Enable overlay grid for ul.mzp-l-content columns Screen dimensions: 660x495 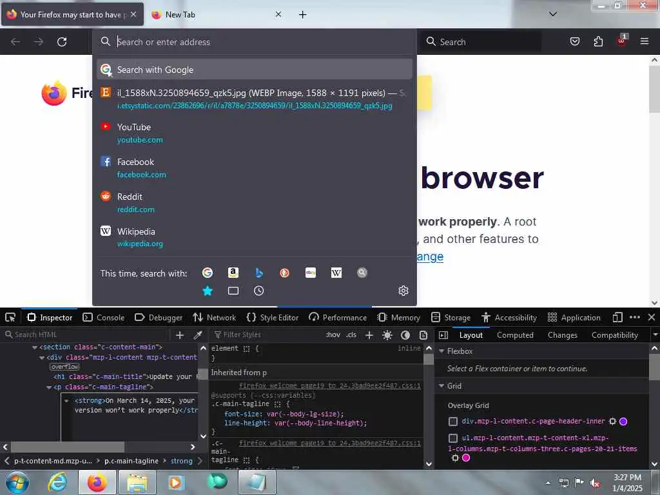click(453, 438)
